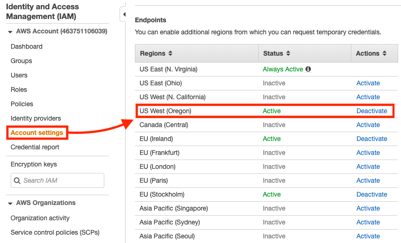
Task: Deactivate the EU (Ireland) endpoint
Action: [x=372, y=139]
